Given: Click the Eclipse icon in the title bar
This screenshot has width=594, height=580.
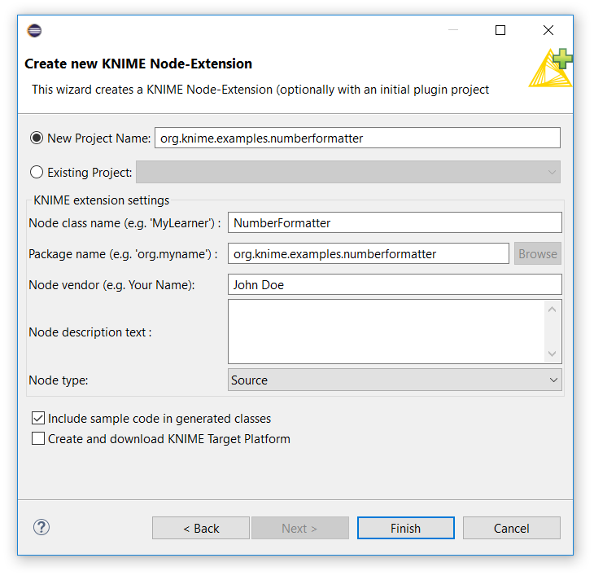Looking at the screenshot, I should (x=34, y=30).
